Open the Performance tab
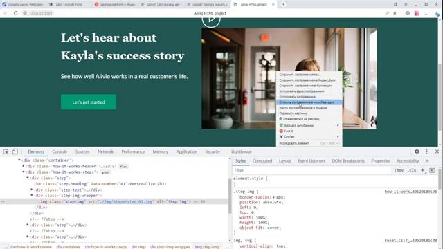443x249 pixels. click(133, 151)
